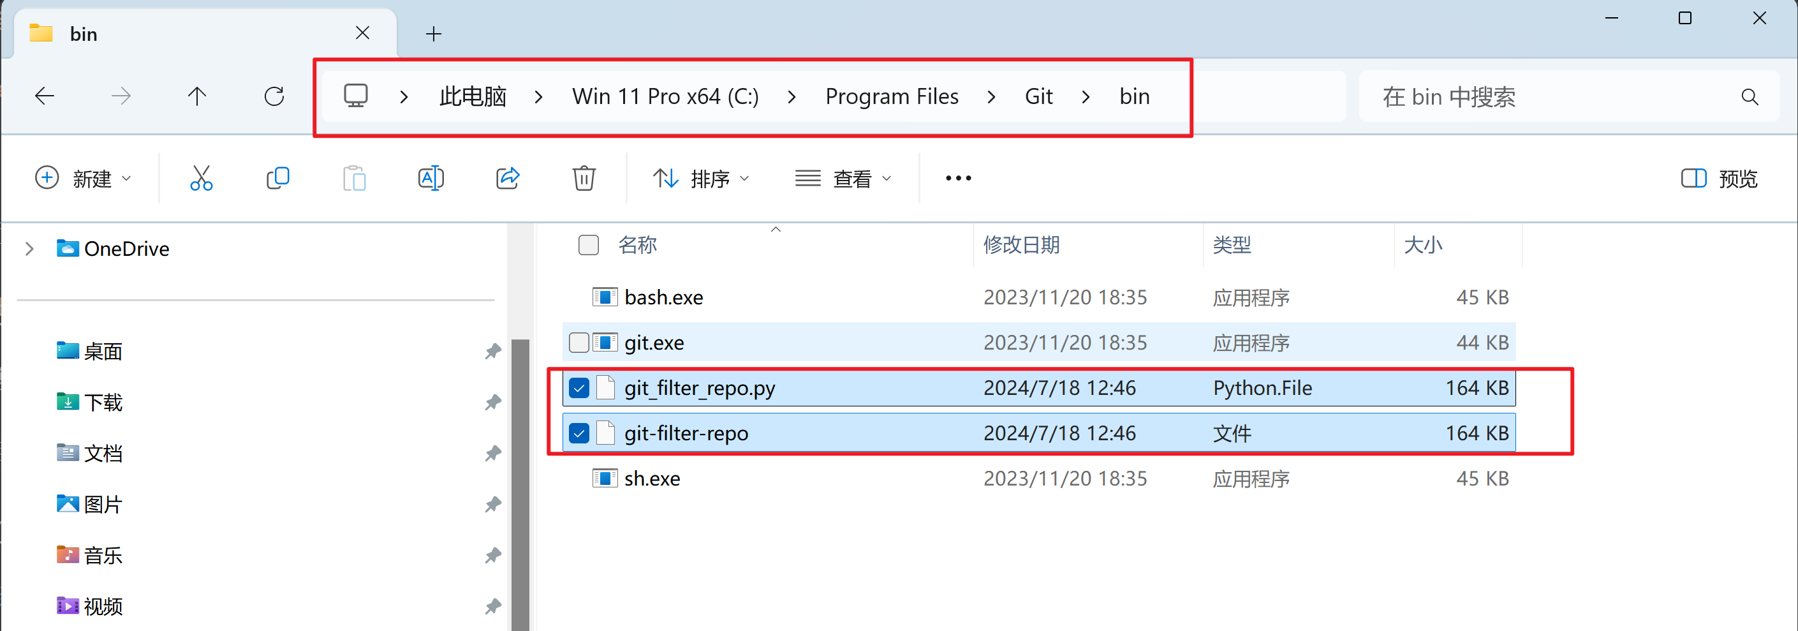Open 视频 in navigation pane
The width and height of the screenshot is (1798, 631).
[89, 606]
